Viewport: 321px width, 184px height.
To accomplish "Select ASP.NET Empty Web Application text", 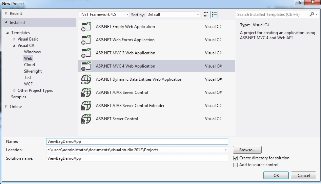I will 125,27.
